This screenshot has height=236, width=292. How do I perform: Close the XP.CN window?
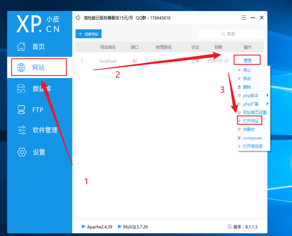coord(262,17)
